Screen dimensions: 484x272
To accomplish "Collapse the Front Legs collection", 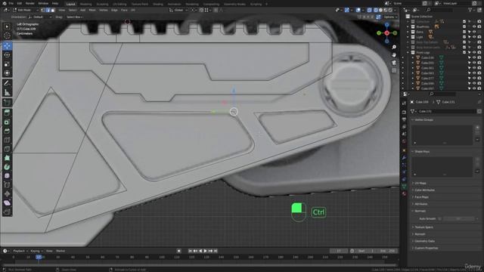I will [408, 52].
